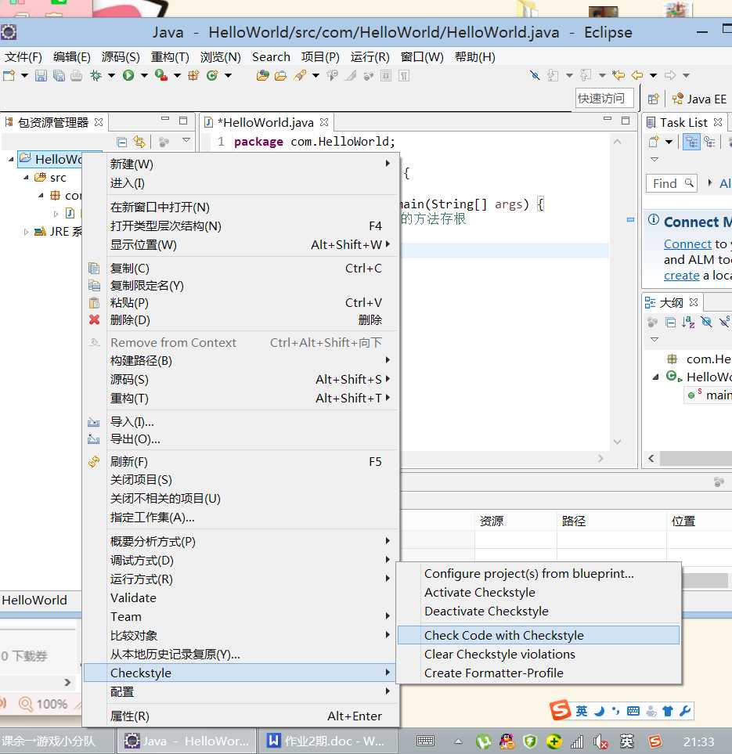The height and width of the screenshot is (754, 732).
Task: Click the network signal tray icon
Action: pyautogui.click(x=577, y=741)
